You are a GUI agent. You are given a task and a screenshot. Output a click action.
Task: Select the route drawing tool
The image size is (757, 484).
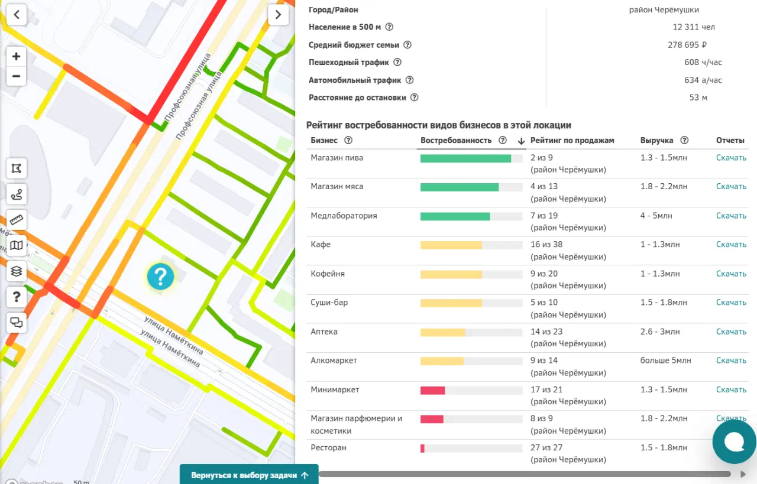point(17,194)
